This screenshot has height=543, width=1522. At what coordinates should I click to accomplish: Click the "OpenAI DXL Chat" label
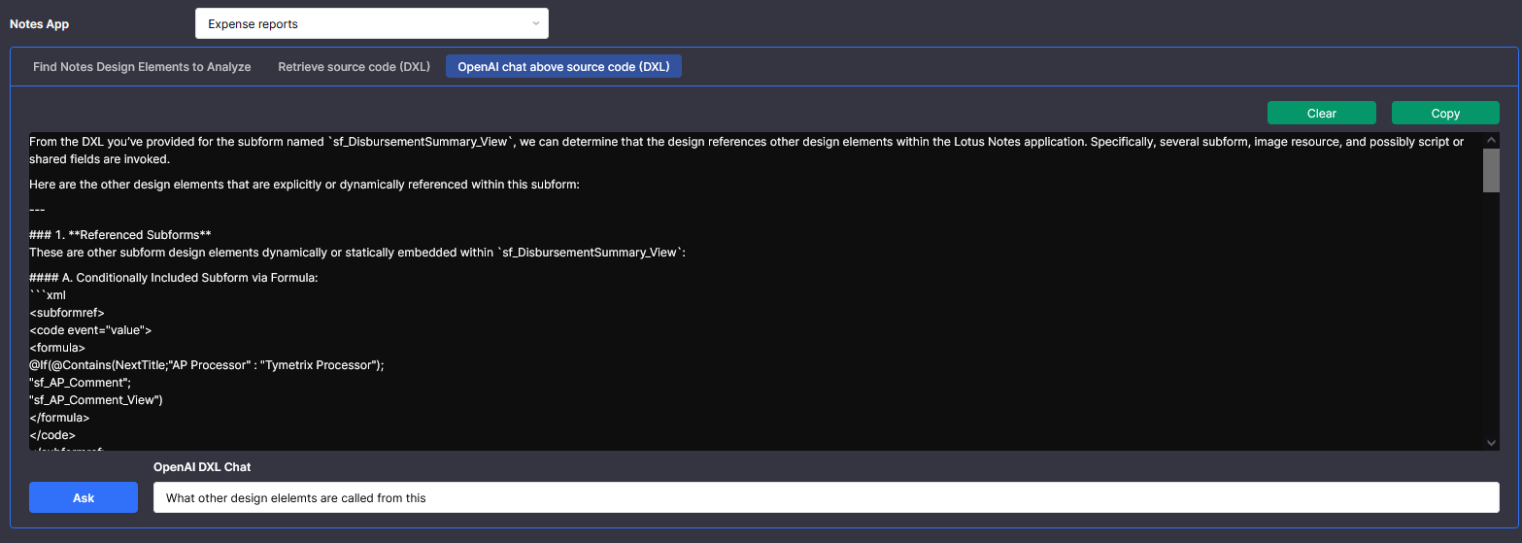click(202, 467)
